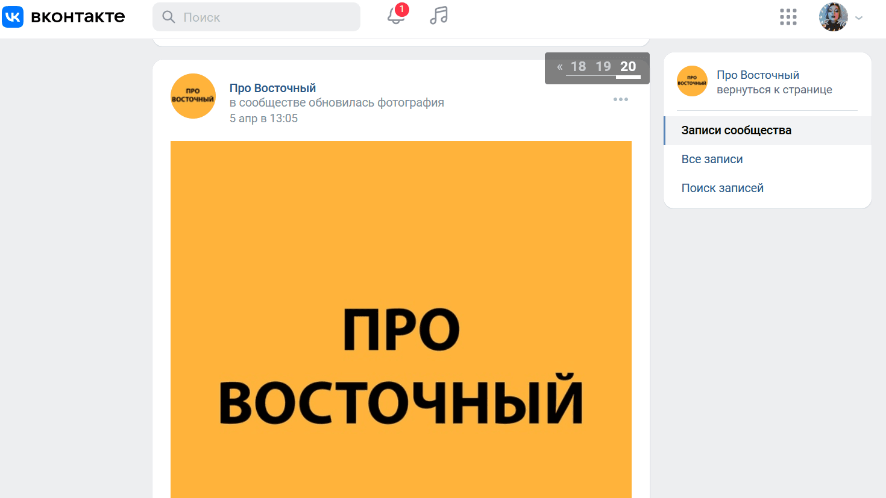
Task: Open Про Восточный post author link
Action: pos(272,88)
